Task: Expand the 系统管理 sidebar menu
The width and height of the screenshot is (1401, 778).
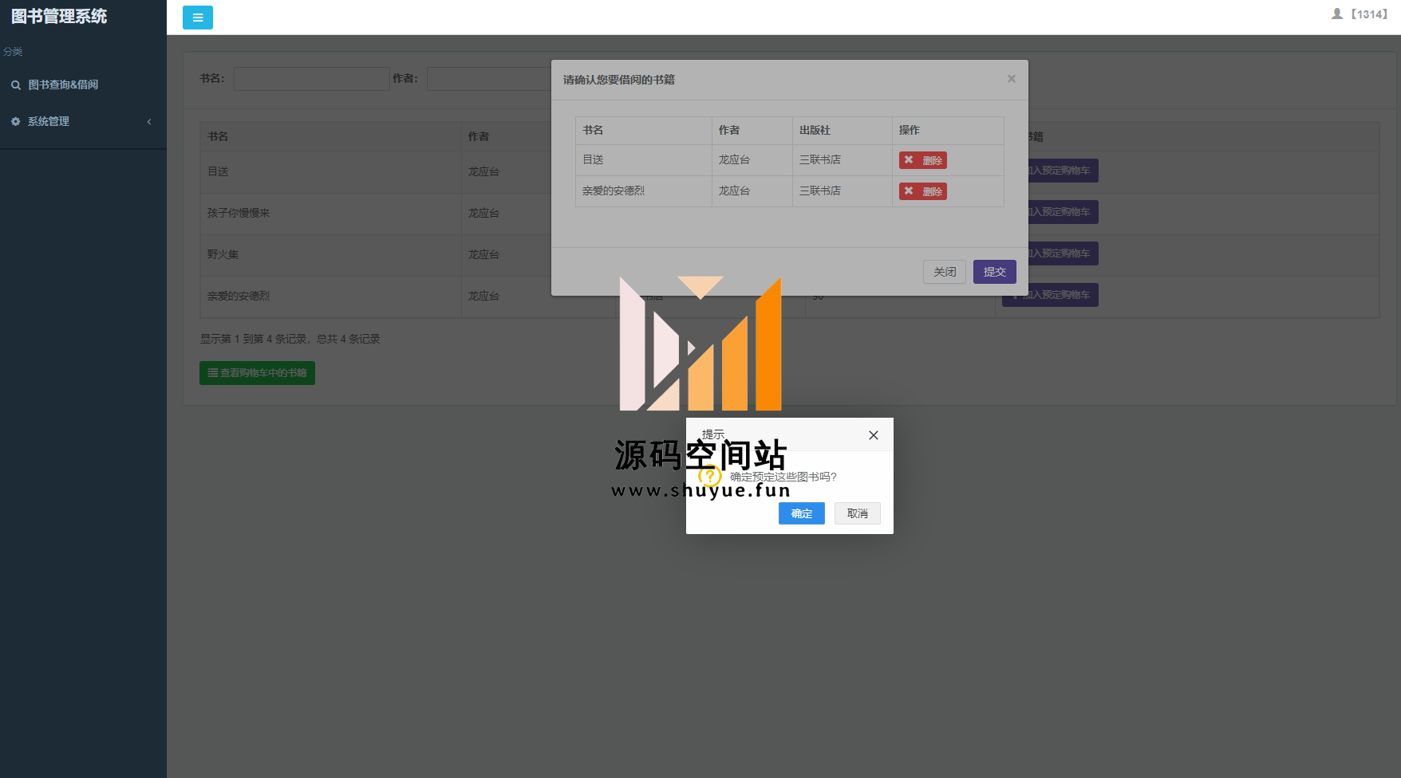Action: point(83,121)
